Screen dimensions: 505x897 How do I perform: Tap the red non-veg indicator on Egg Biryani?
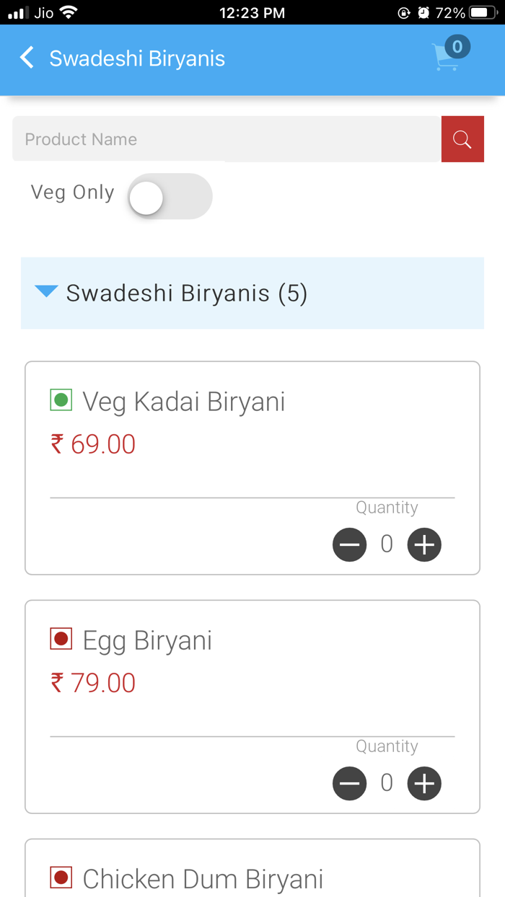61,637
